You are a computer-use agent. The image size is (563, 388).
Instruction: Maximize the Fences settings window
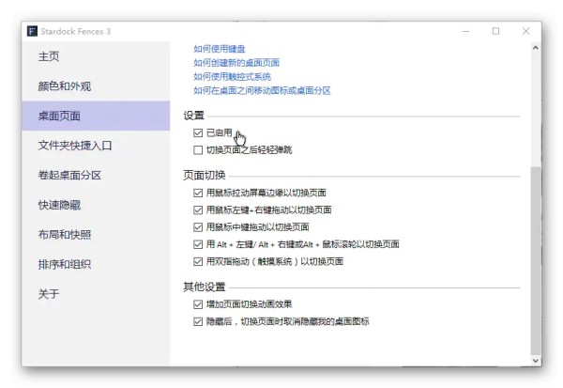coord(495,31)
